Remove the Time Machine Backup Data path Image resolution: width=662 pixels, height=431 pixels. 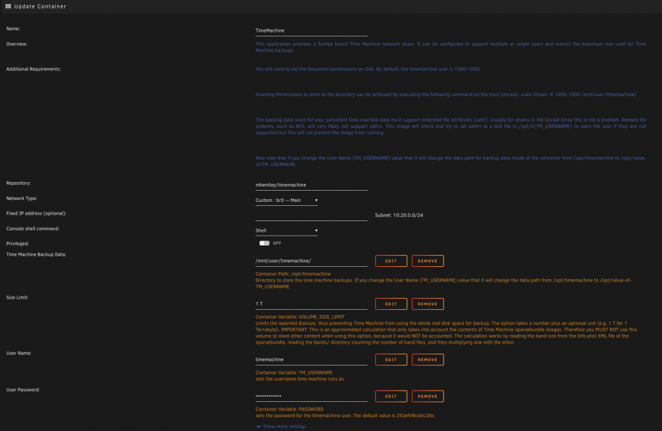pos(428,261)
